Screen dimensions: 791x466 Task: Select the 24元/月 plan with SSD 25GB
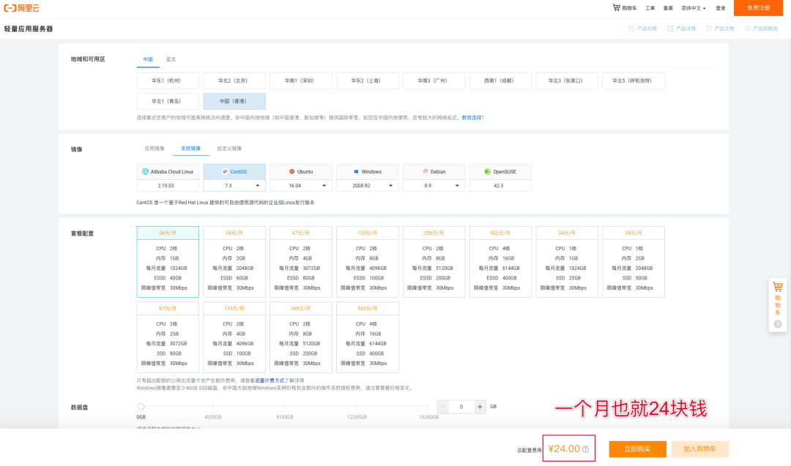coord(567,261)
